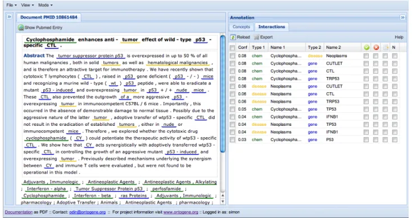Expand the collapsed left panel arrows
Screen dimensions: 412x218
pos(9,17)
